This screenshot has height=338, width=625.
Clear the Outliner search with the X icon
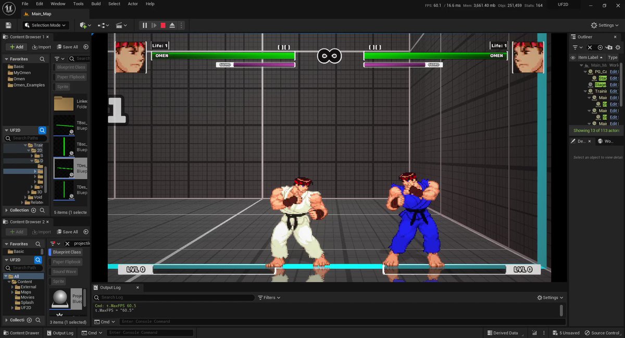click(x=590, y=47)
